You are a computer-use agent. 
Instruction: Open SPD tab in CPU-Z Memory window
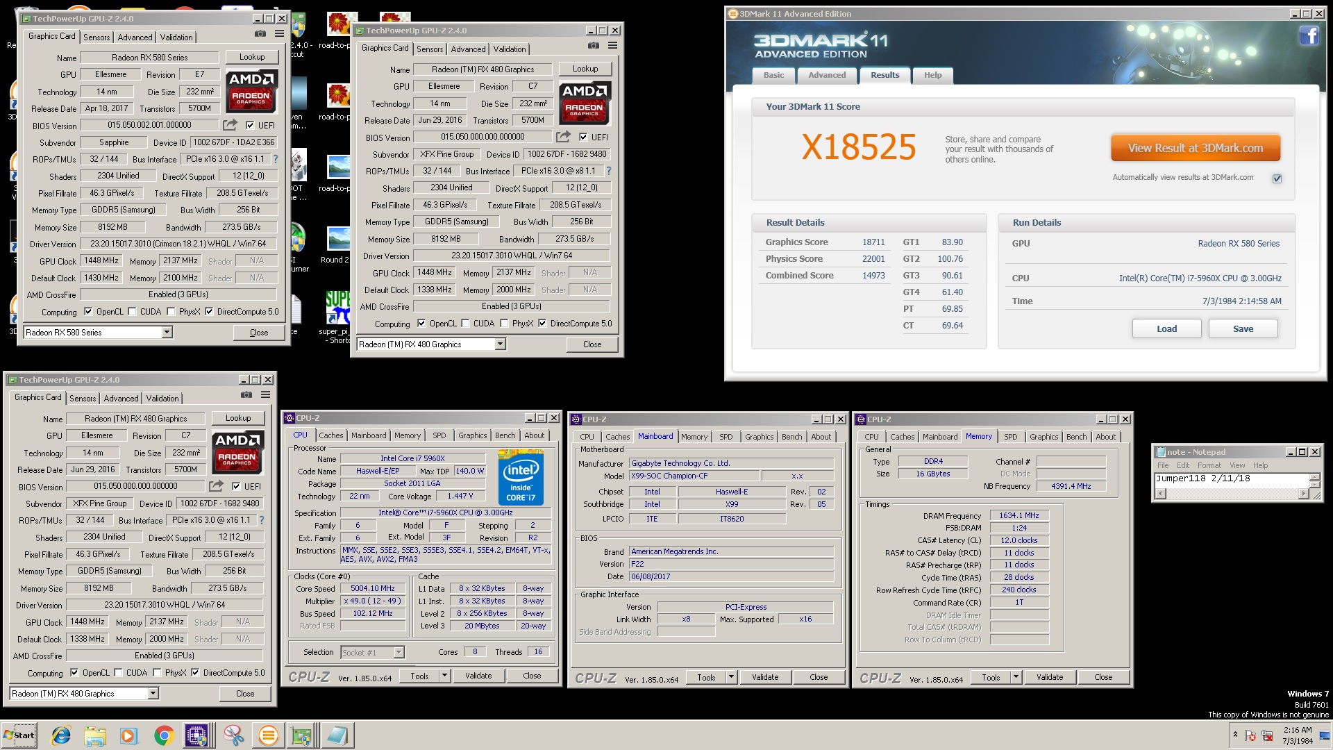pos(1010,437)
